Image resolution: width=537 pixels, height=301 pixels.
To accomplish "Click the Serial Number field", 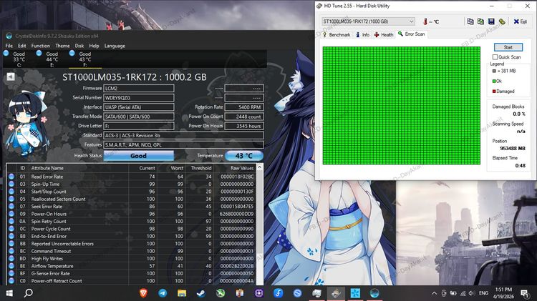I will click(x=138, y=97).
